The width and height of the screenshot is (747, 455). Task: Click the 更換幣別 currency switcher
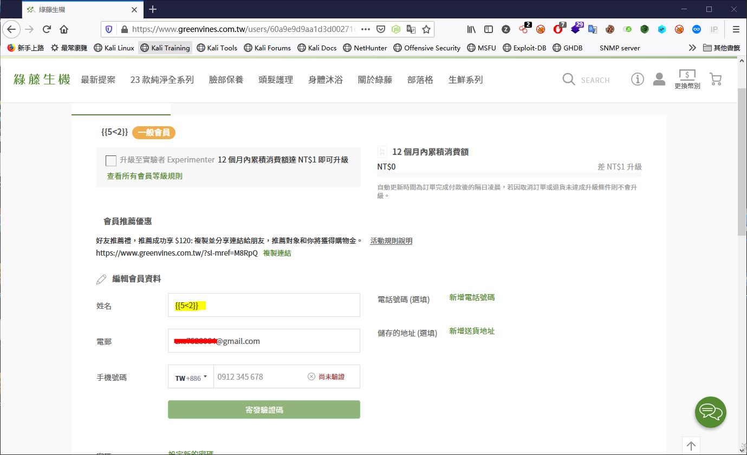[x=687, y=79]
